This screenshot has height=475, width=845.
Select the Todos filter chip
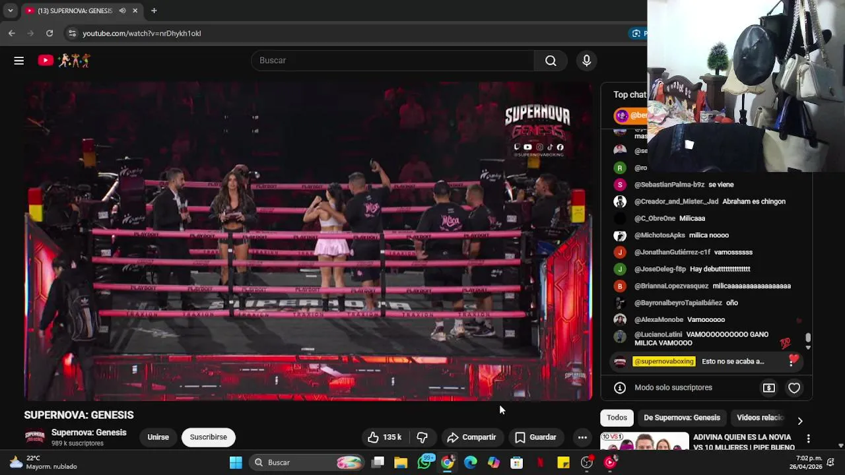(617, 418)
